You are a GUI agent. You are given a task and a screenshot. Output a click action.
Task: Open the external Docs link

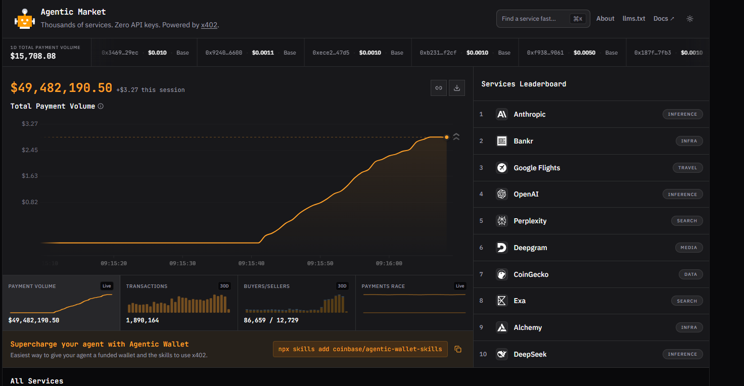[664, 19]
